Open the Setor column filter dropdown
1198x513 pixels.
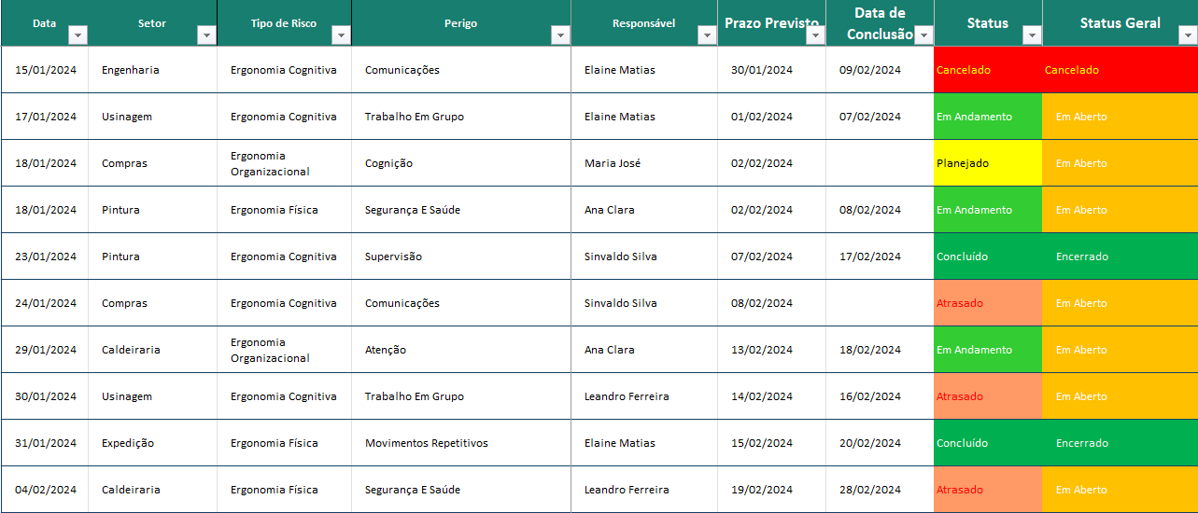(x=206, y=35)
